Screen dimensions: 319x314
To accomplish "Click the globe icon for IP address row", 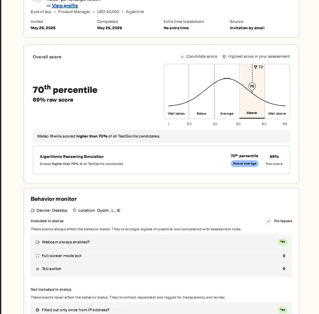I will coord(37,310).
